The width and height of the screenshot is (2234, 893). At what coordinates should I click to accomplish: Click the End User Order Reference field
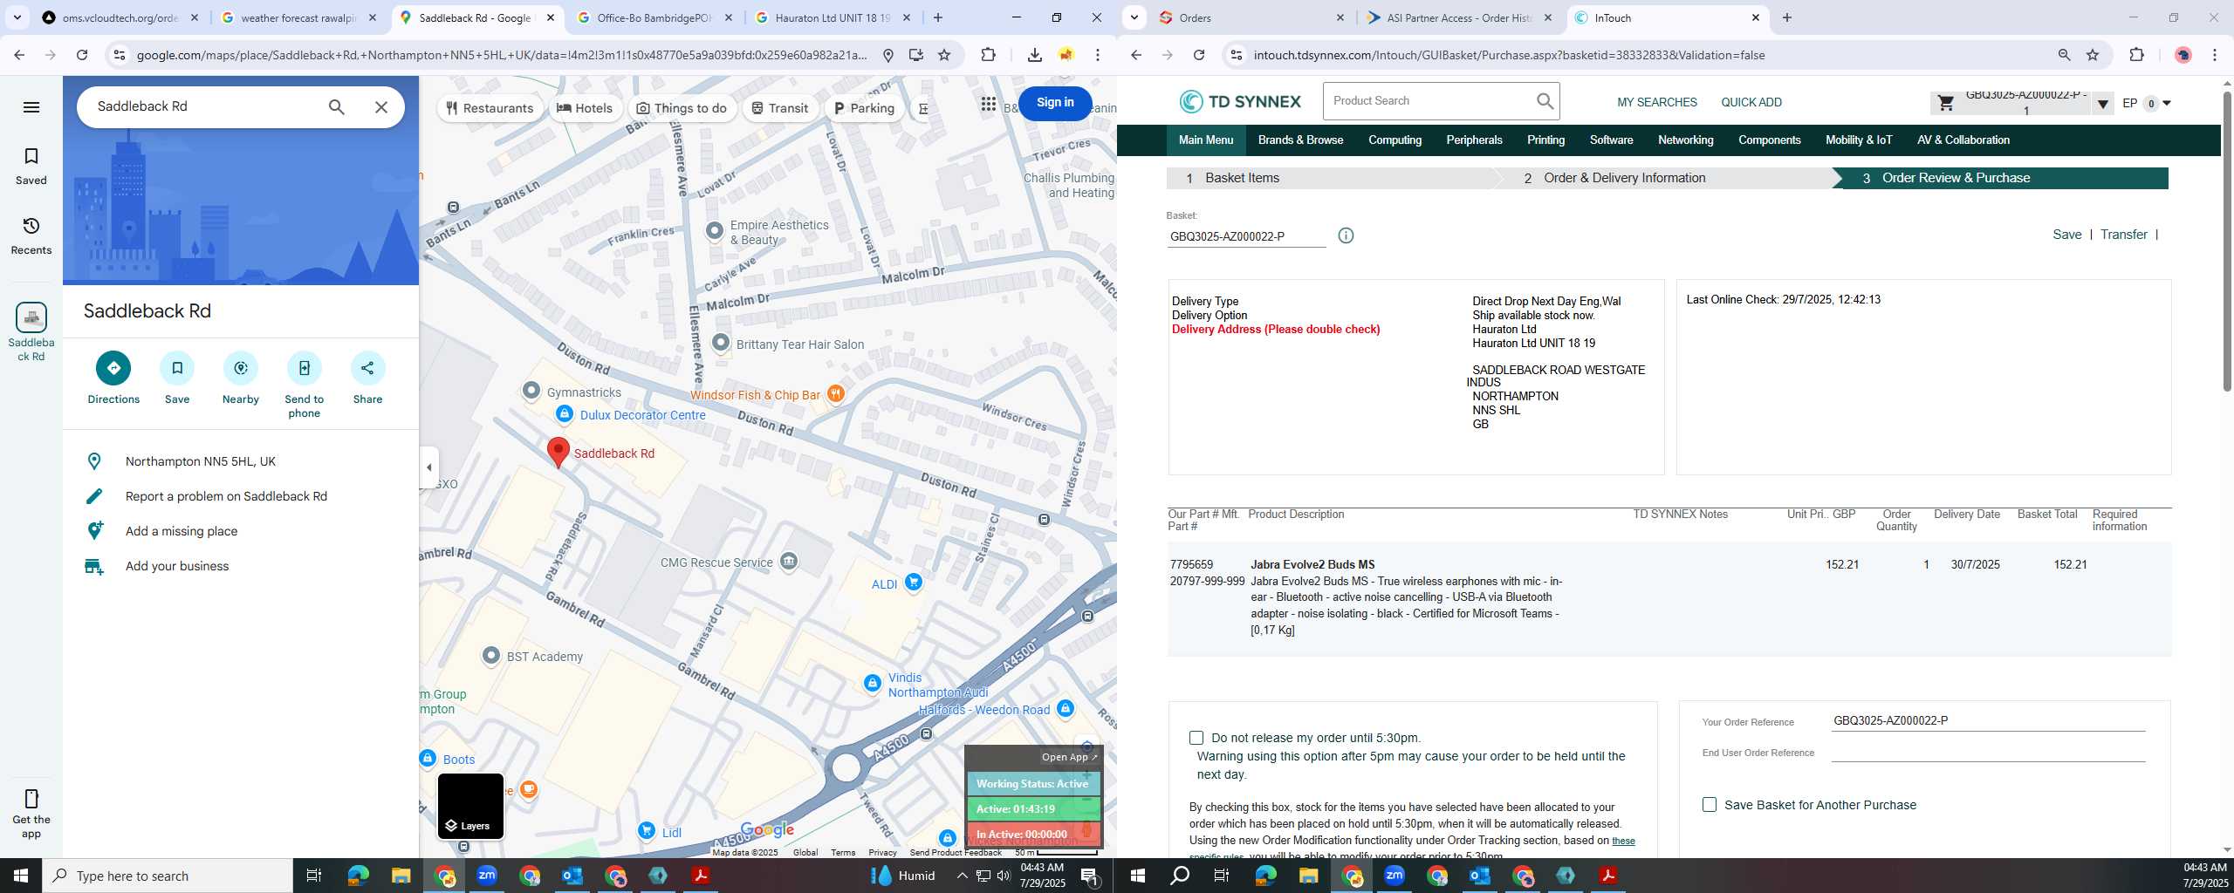point(1987,752)
